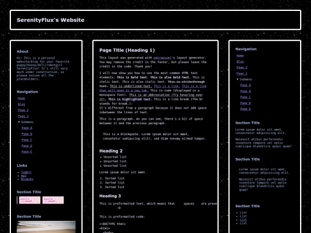Open Page D in left sidebar submenu
This screenshot has height=233, width=311.
click(27, 146)
